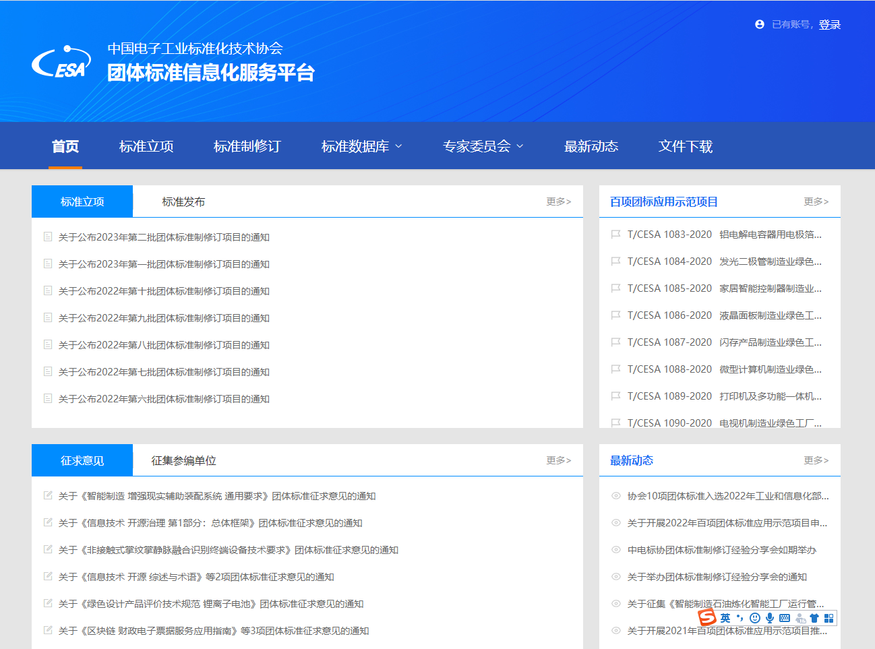Click the 登录 login link
Image resolution: width=875 pixels, height=649 pixels.
[x=830, y=24]
